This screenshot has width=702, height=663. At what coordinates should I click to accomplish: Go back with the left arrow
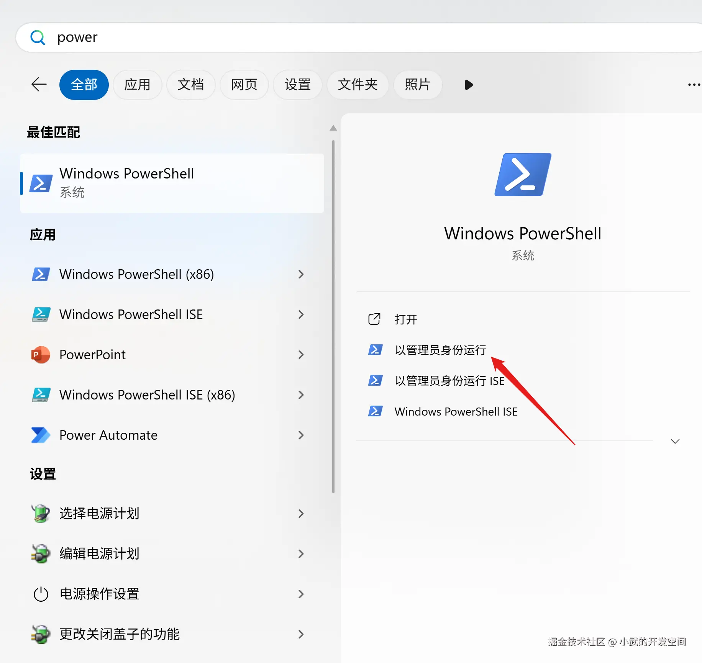tap(39, 84)
